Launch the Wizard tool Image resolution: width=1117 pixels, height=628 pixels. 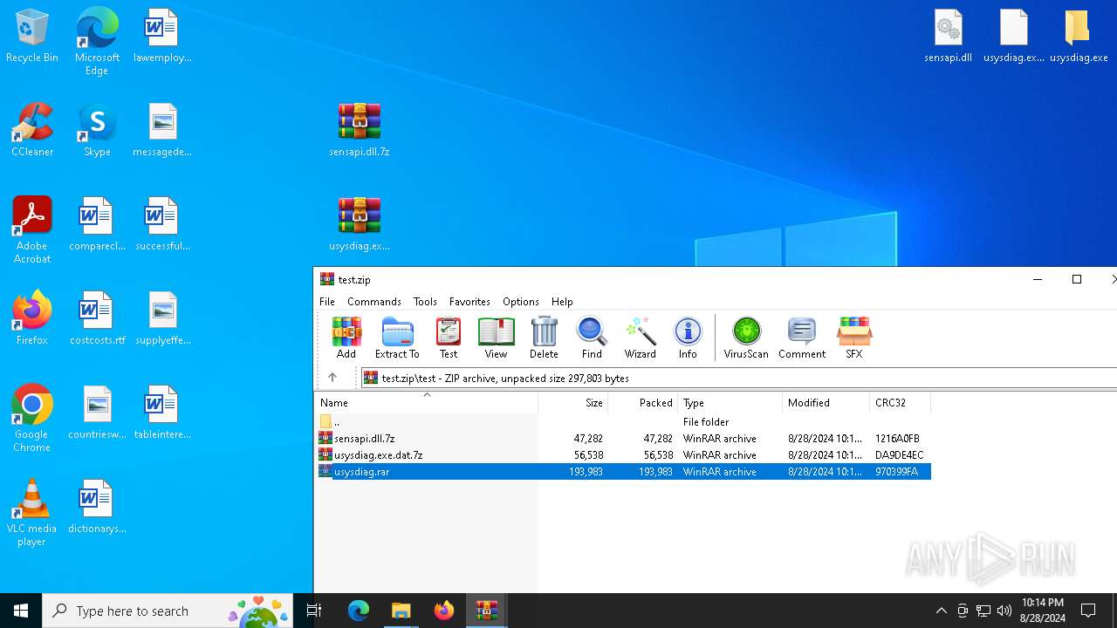pyautogui.click(x=640, y=338)
